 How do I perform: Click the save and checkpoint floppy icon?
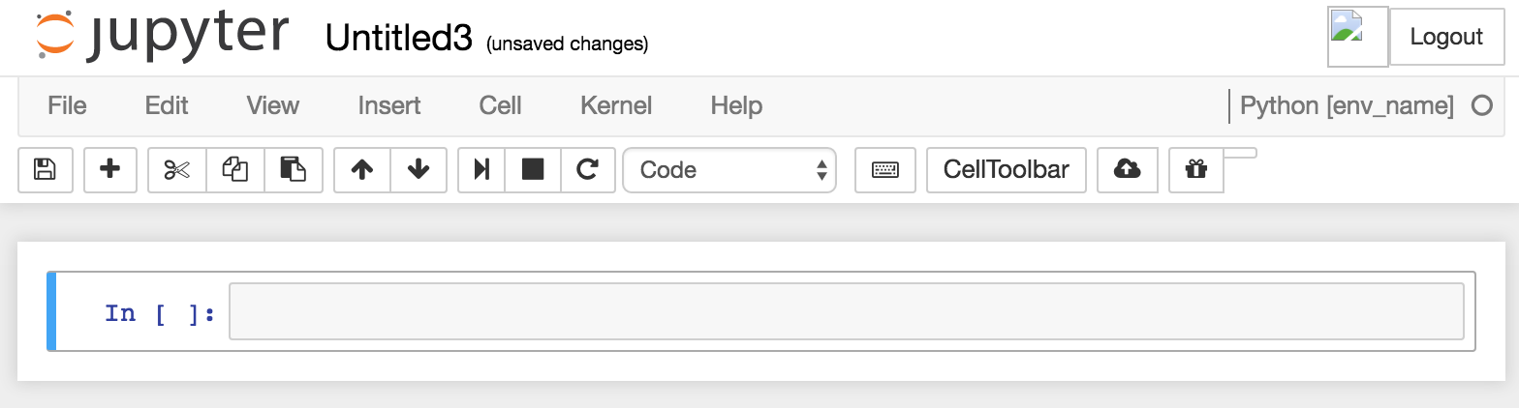46,170
